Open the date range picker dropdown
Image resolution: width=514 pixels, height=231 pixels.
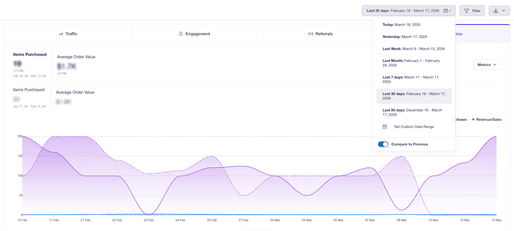point(409,11)
